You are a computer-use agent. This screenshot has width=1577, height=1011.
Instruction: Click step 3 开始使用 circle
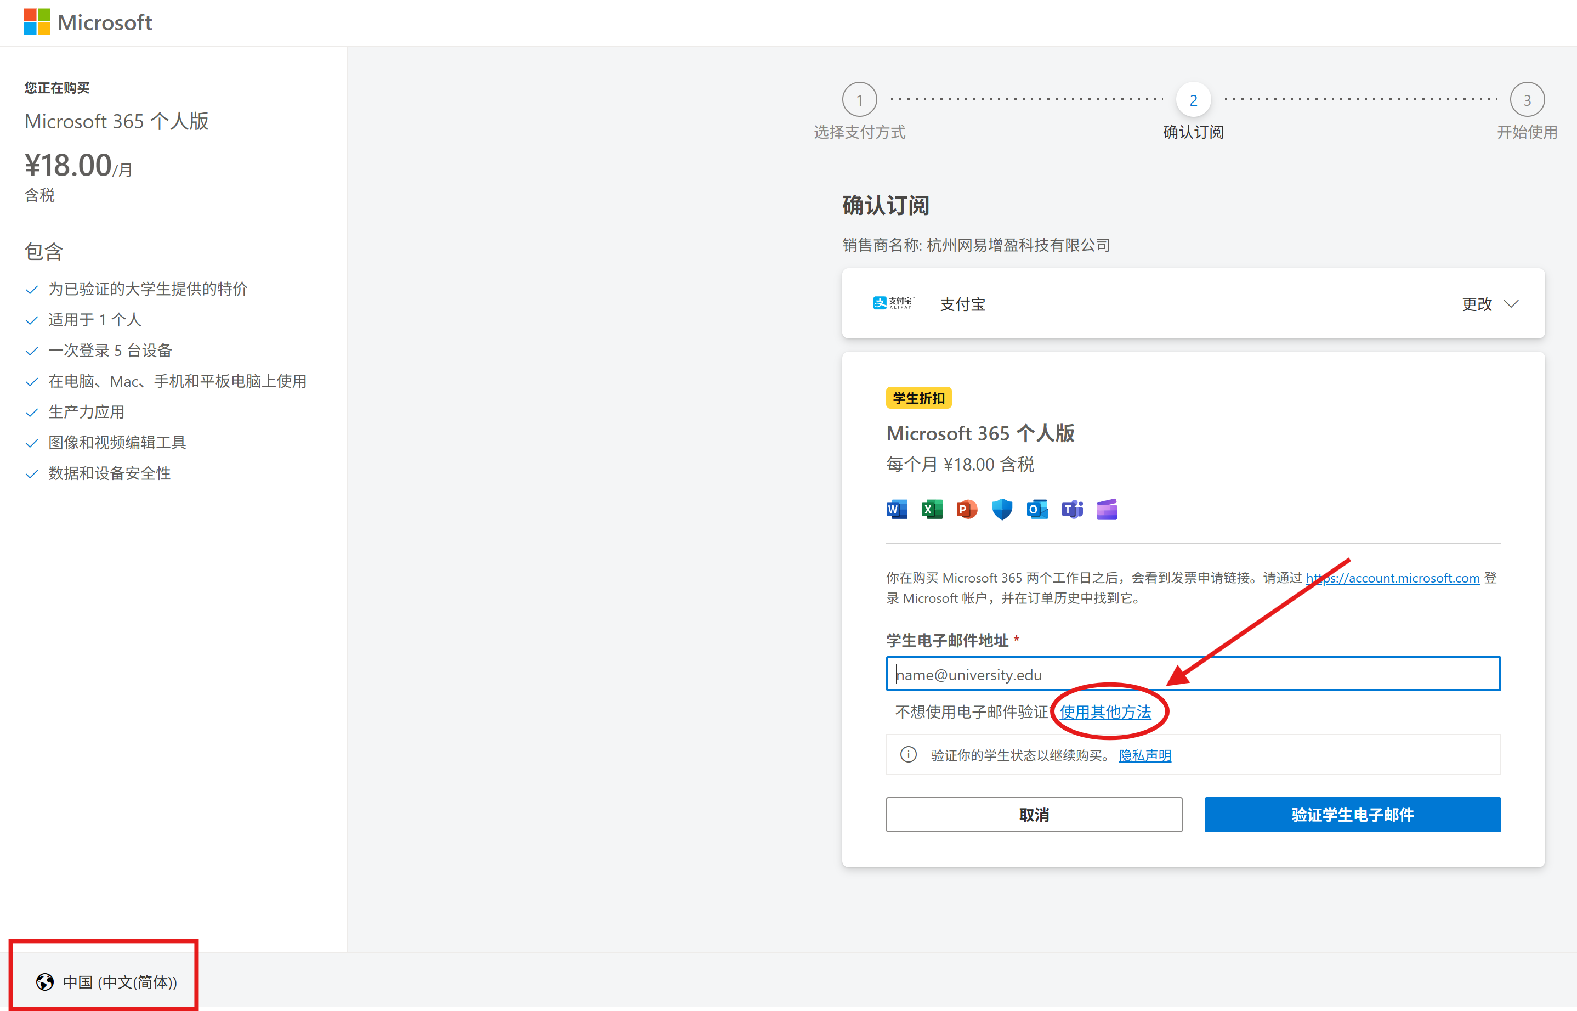[x=1527, y=100]
